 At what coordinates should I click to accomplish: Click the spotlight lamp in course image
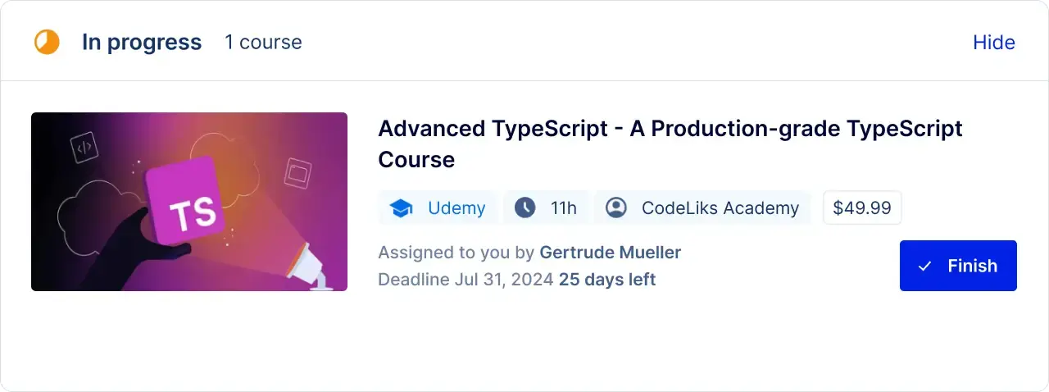point(309,261)
